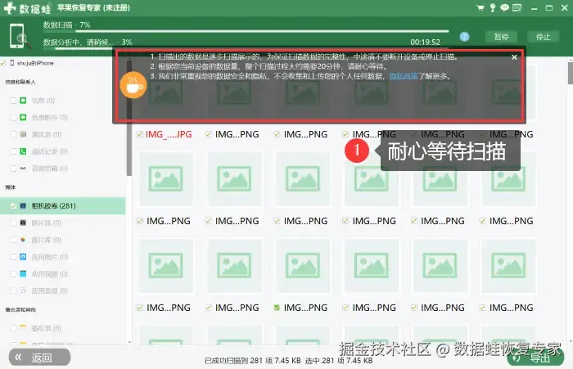Tick the 照片流 (0) checkbox
573x369 pixels.
13,223
